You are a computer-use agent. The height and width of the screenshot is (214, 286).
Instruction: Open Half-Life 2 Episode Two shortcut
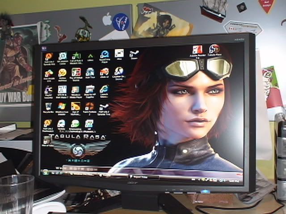click(104, 109)
